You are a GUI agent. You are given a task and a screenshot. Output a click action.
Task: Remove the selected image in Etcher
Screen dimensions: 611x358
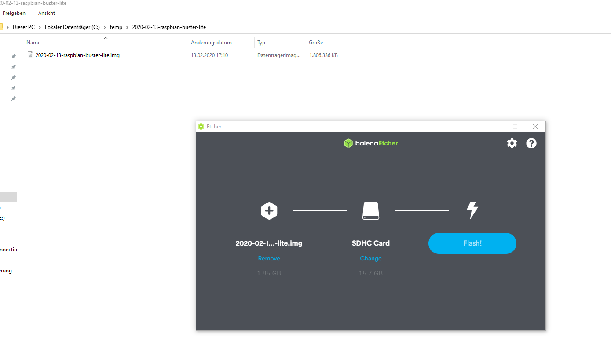tap(269, 259)
